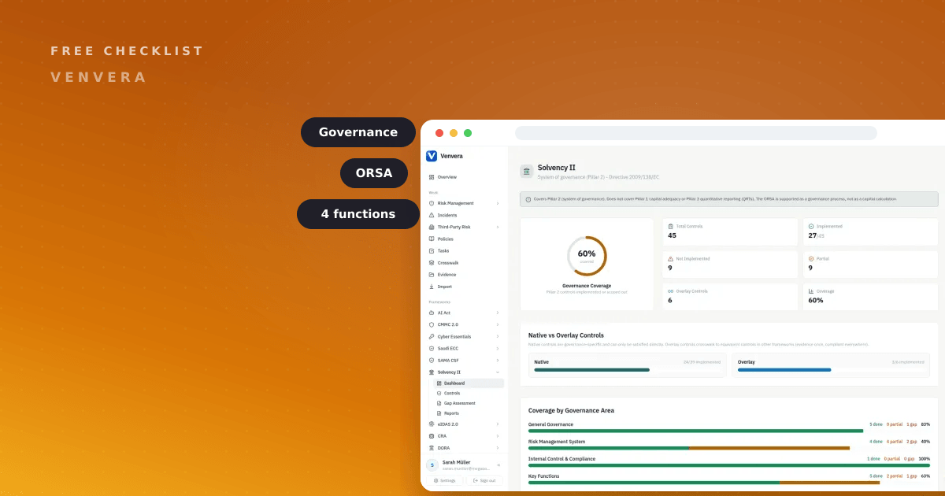This screenshot has height=496, width=945.
Task: Click the "Solvency II" page title
Action: click(557, 168)
